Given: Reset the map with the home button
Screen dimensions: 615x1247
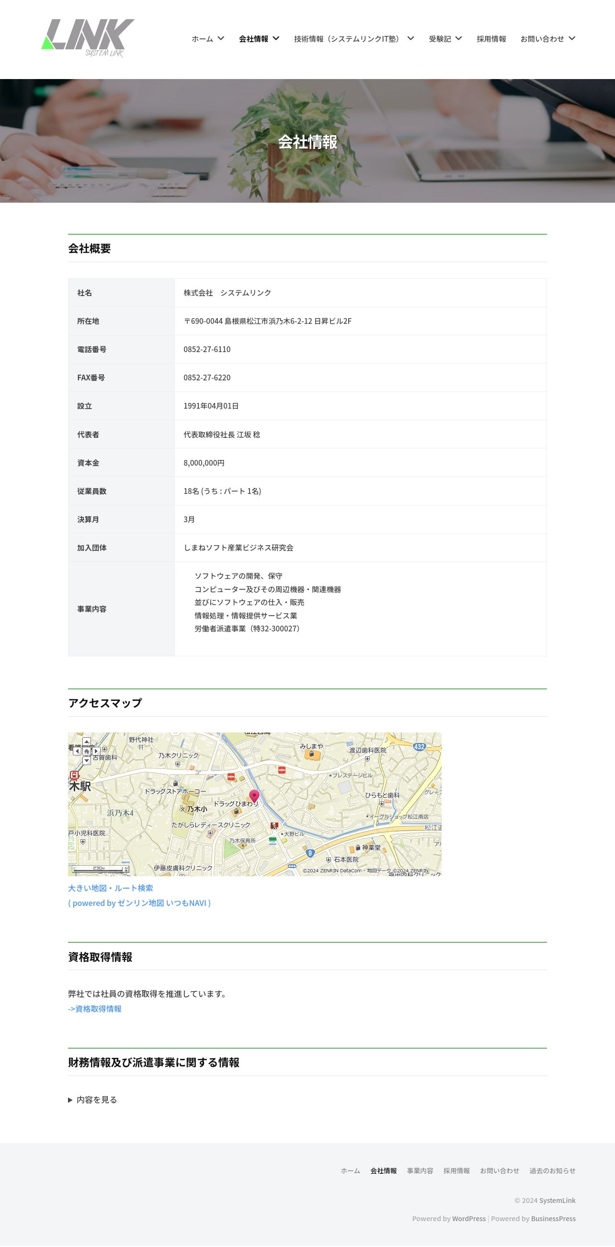Looking at the screenshot, I should [x=87, y=751].
